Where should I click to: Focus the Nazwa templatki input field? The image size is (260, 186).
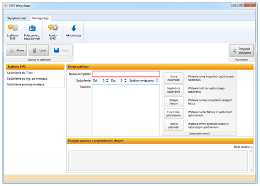coord(126,74)
